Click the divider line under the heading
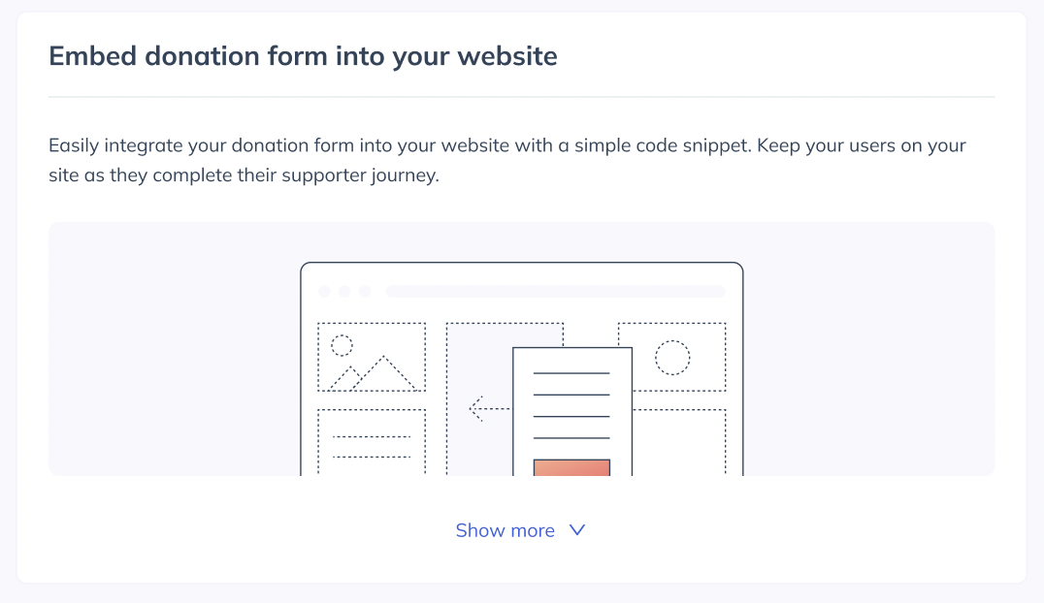This screenshot has height=603, width=1044. coord(522,97)
